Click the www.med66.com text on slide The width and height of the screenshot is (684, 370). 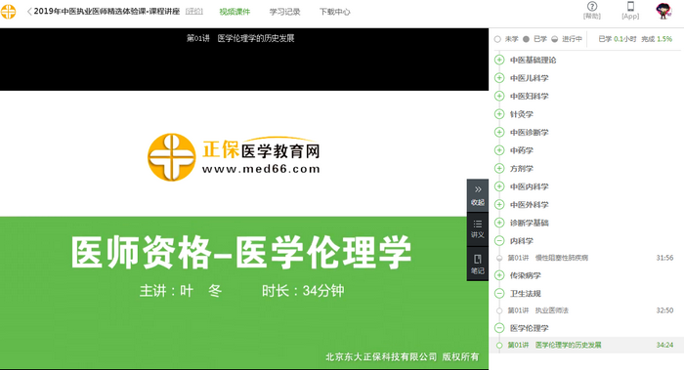coord(261,169)
